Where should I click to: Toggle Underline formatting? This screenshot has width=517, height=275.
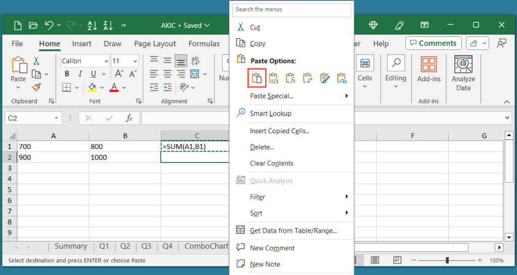coord(92,74)
